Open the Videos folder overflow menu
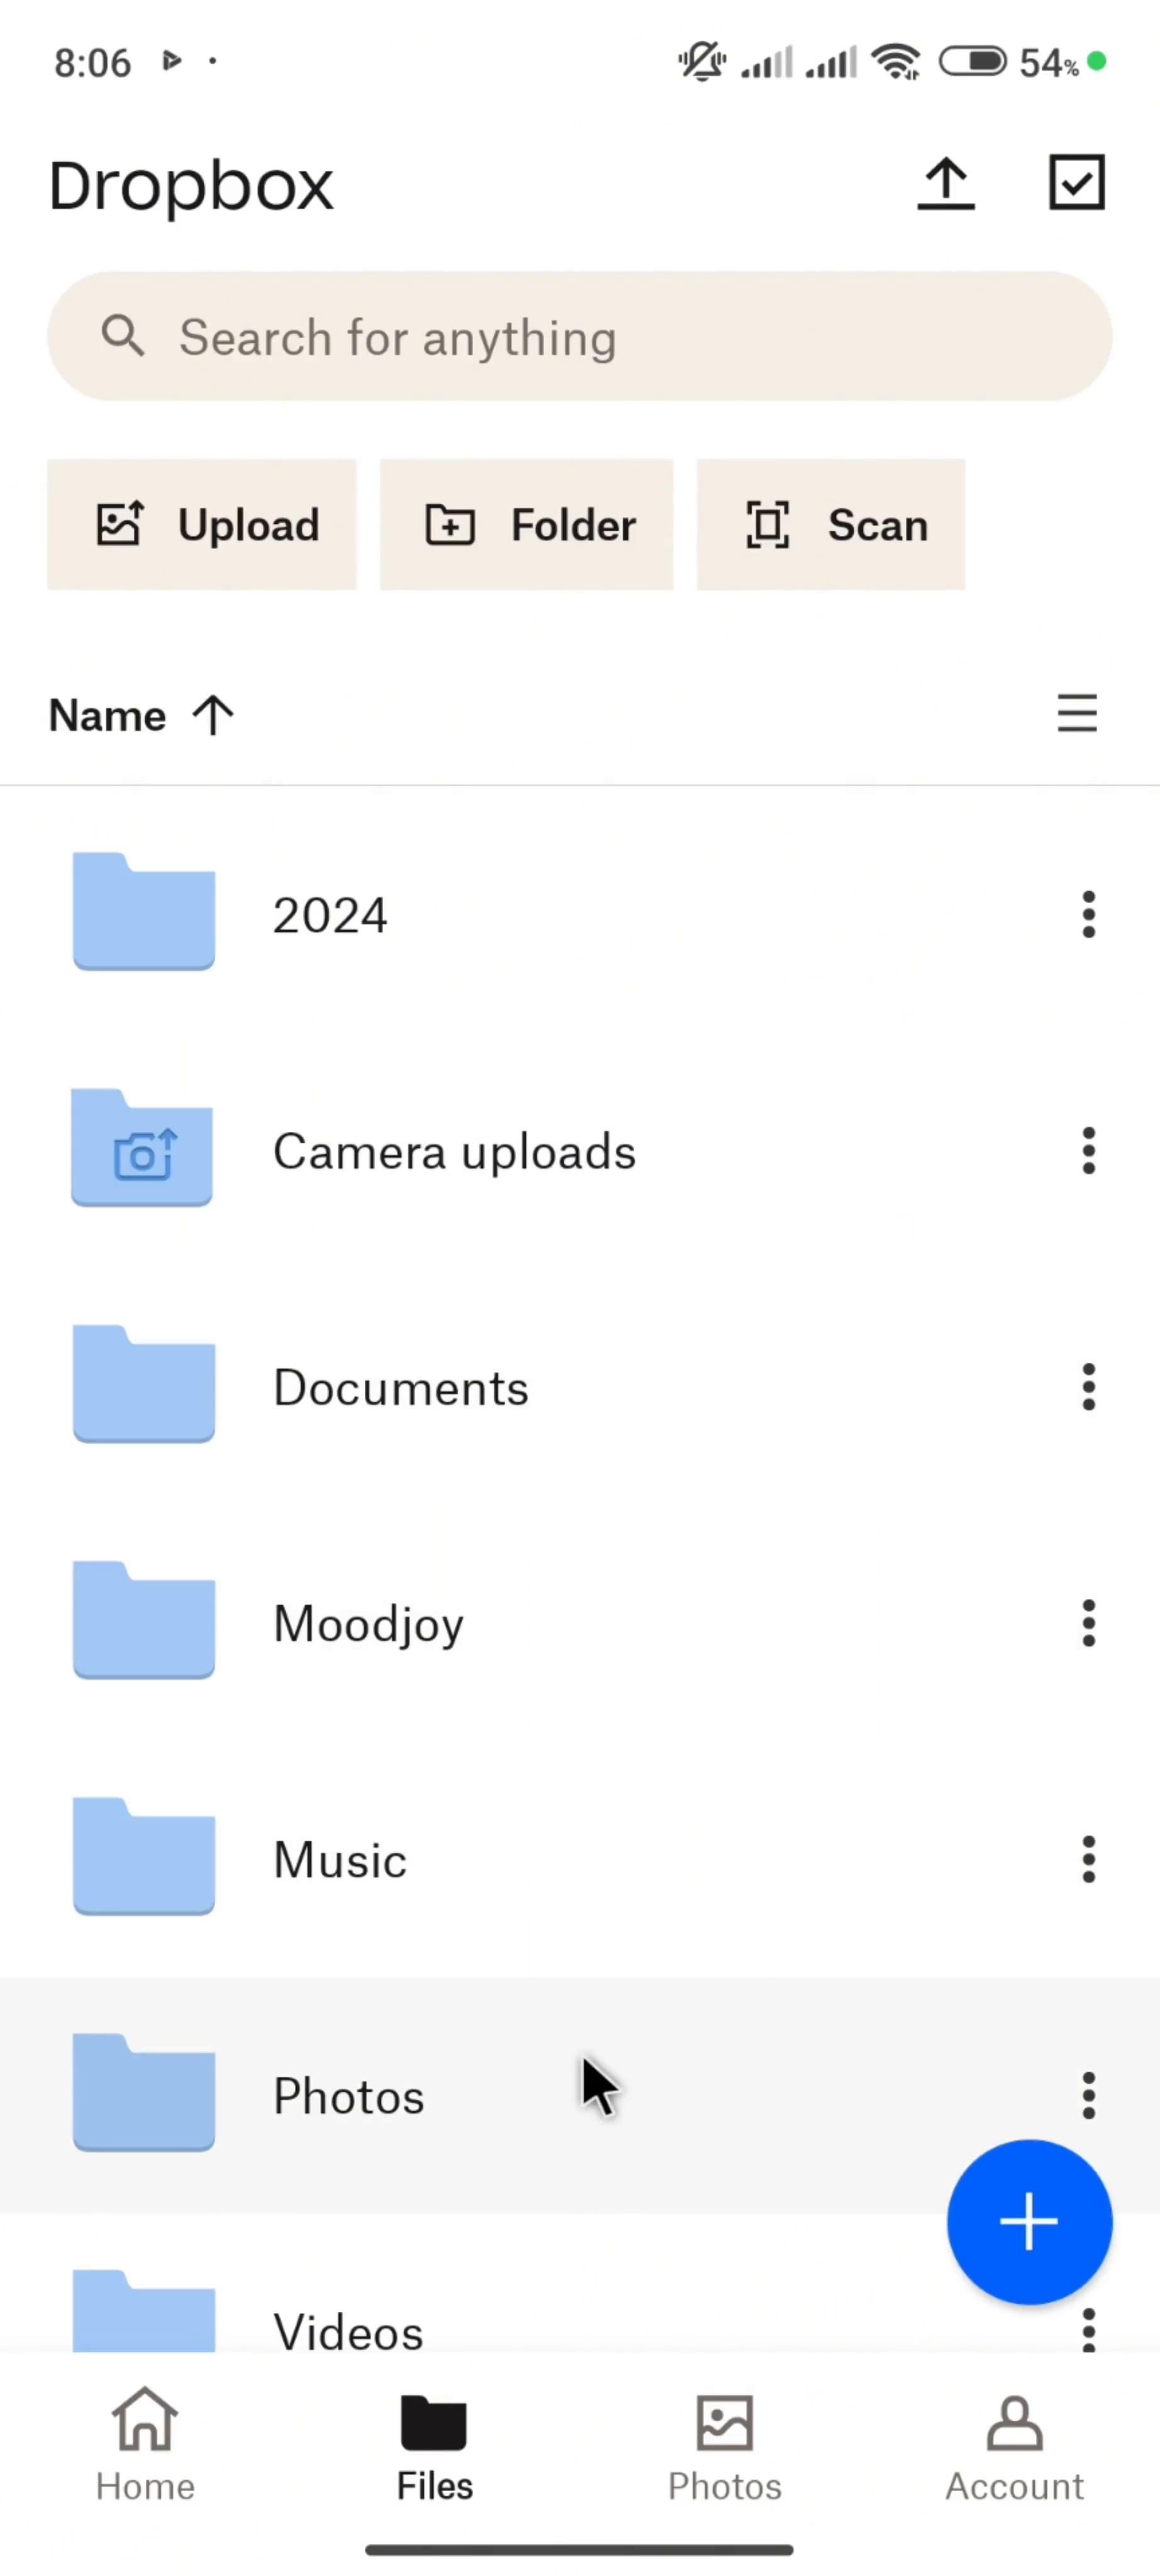The width and height of the screenshot is (1160, 2576). (x=1088, y=2330)
